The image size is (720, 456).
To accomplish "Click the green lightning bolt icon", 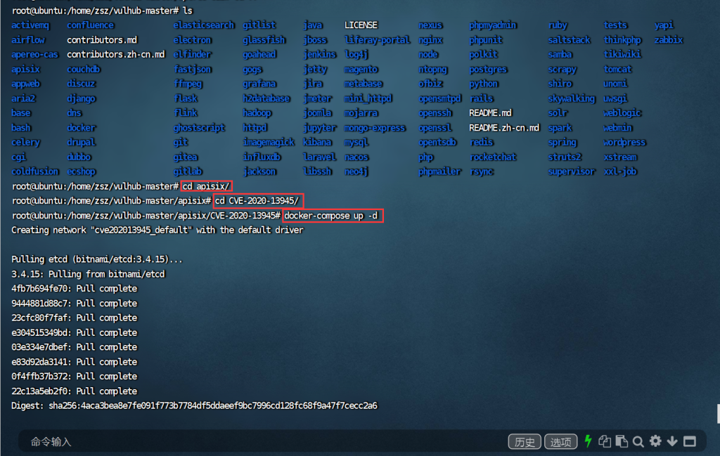I will [x=588, y=441].
